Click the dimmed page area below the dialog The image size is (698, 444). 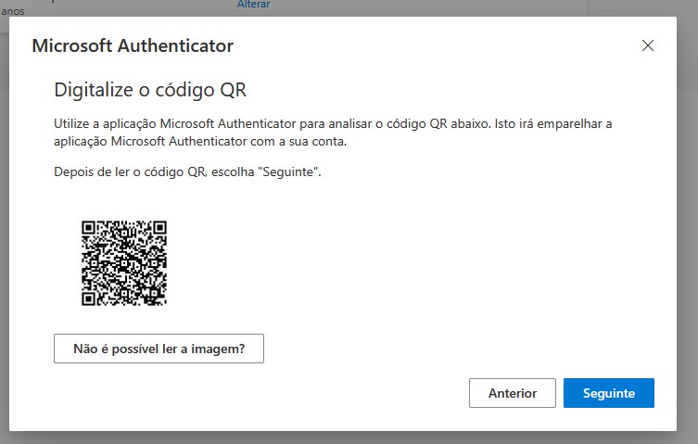pos(349,438)
